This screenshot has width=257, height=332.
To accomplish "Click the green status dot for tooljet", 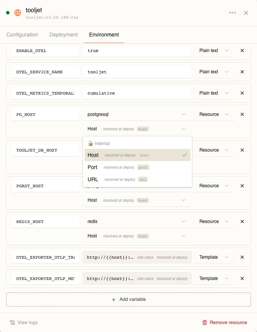I will click(x=8, y=13).
